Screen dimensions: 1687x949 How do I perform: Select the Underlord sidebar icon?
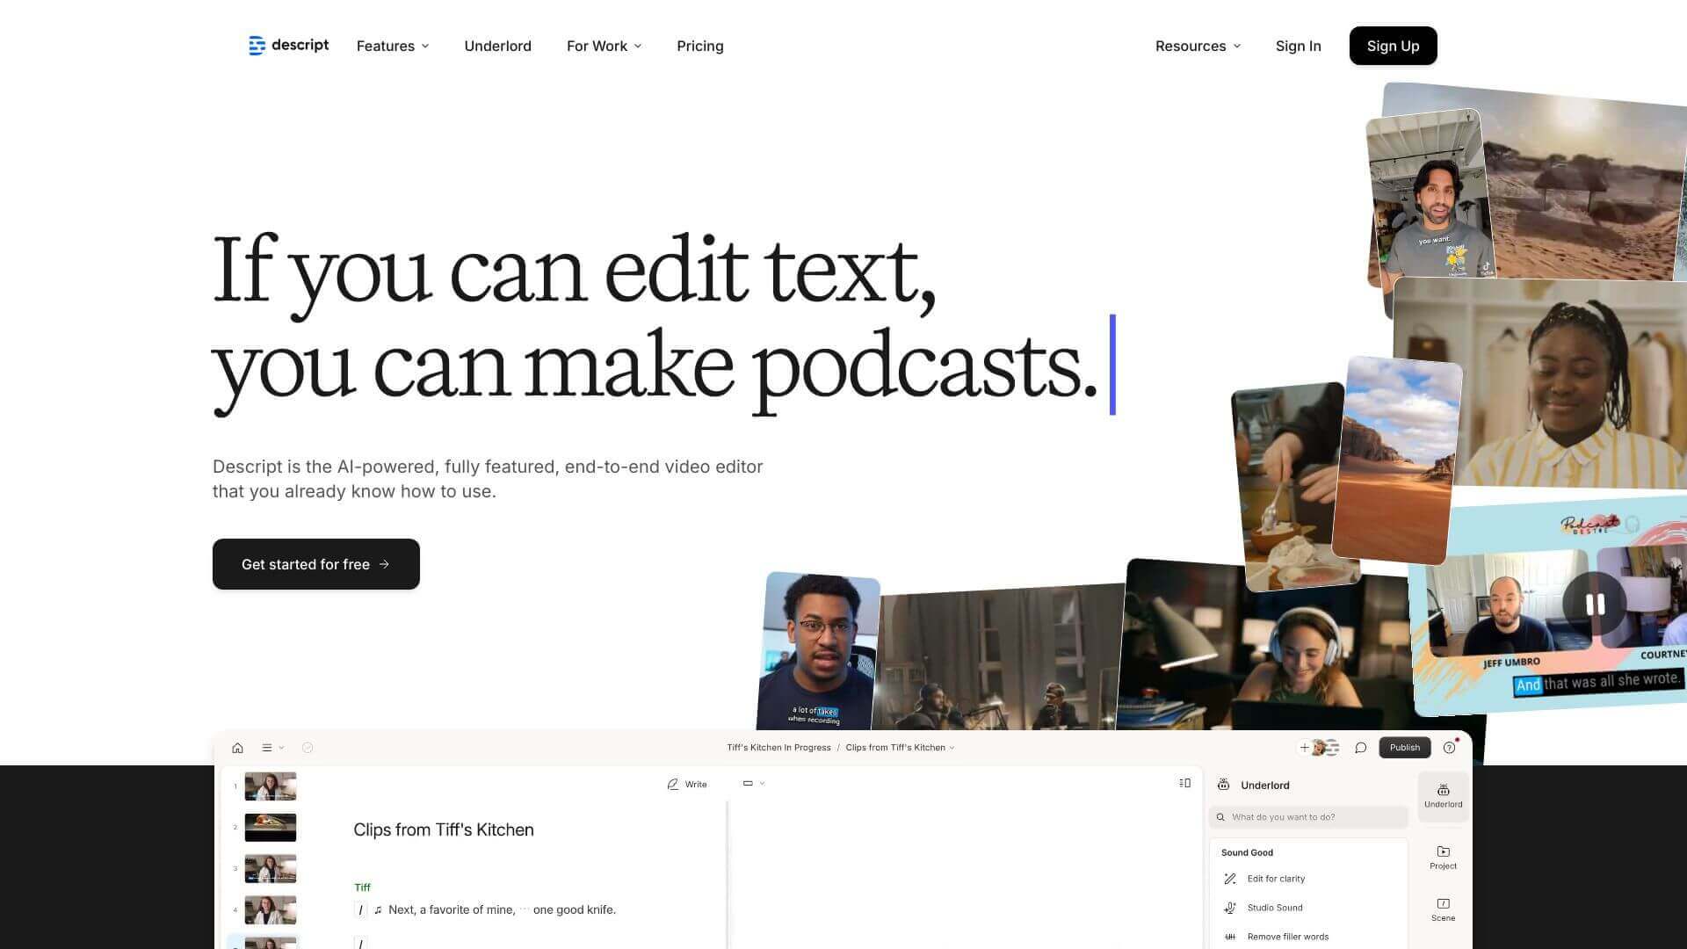coord(1443,795)
